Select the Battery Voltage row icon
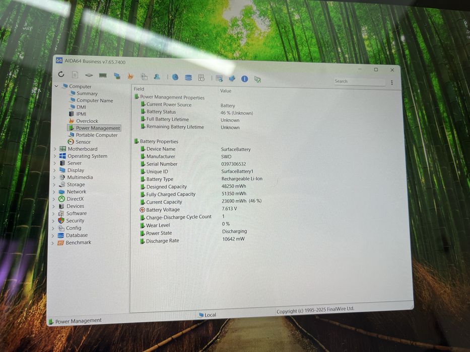This screenshot has width=470, height=352. [143, 210]
